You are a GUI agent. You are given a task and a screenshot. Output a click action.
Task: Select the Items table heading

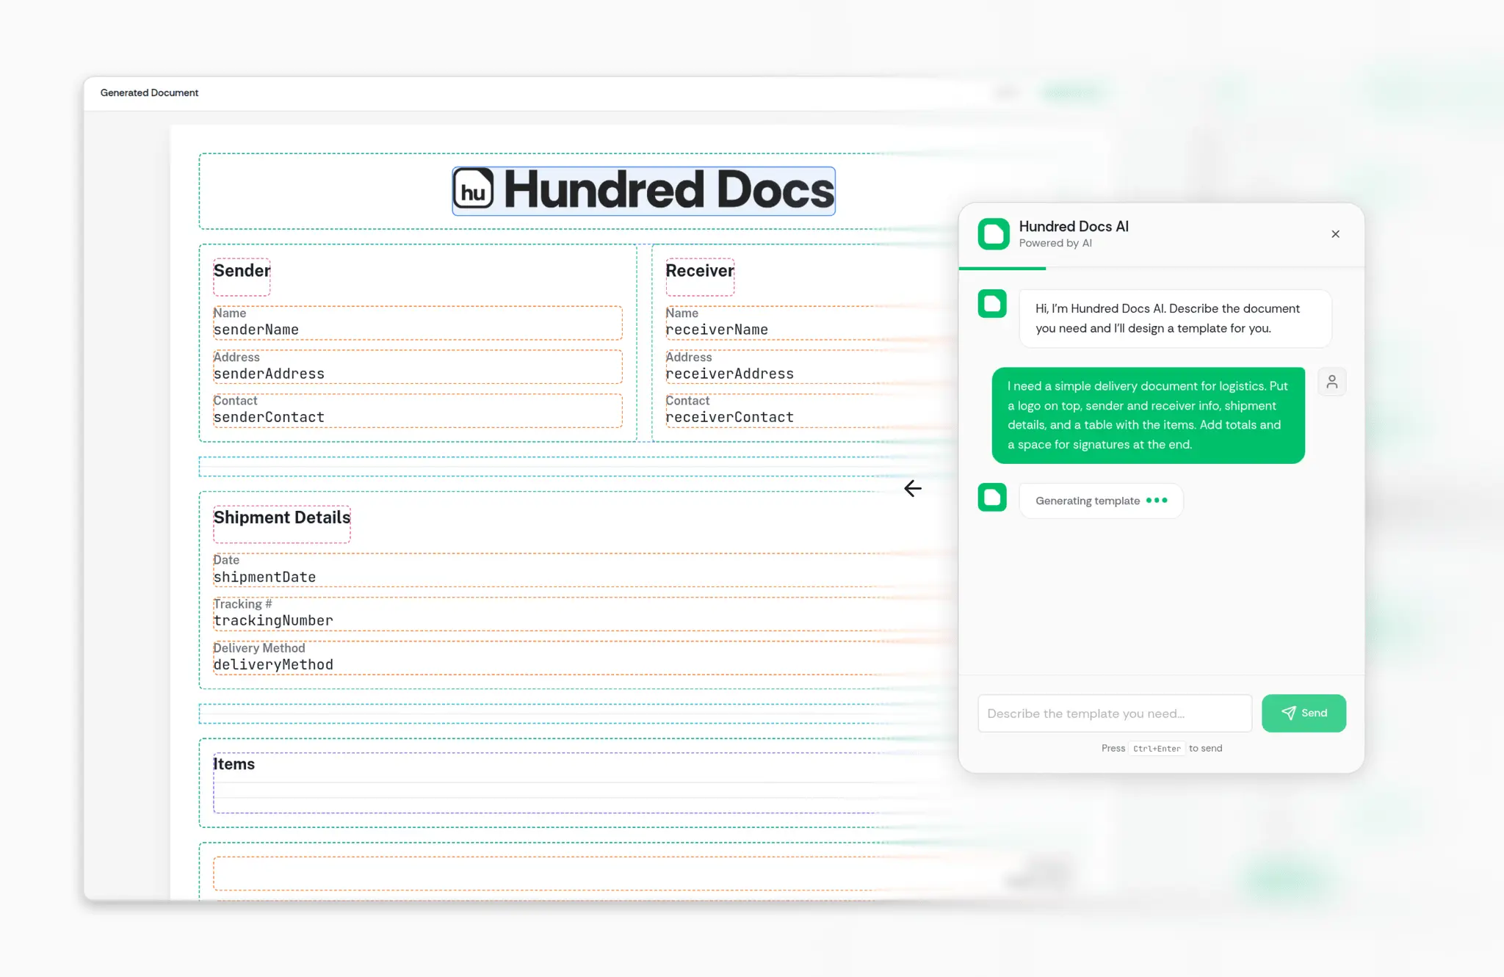[x=234, y=764]
